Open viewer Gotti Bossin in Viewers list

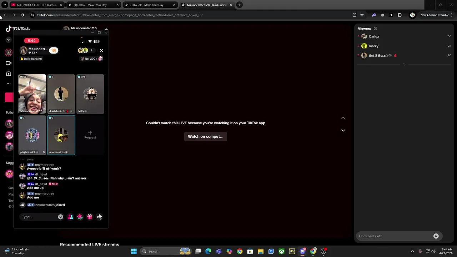click(405, 55)
